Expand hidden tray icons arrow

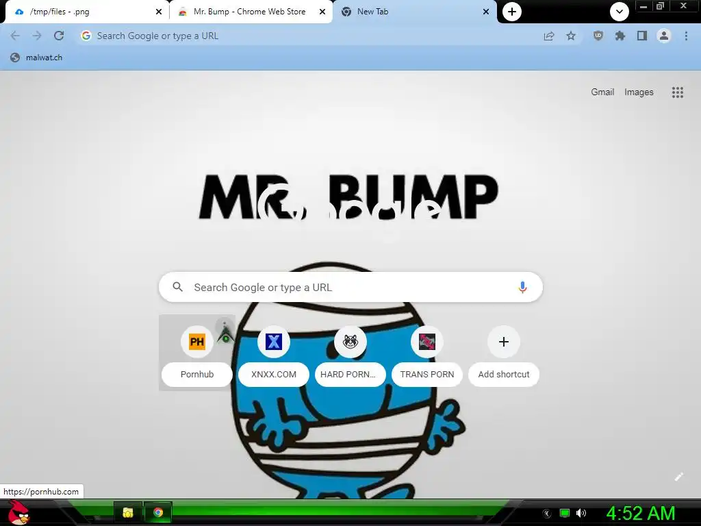(x=546, y=514)
